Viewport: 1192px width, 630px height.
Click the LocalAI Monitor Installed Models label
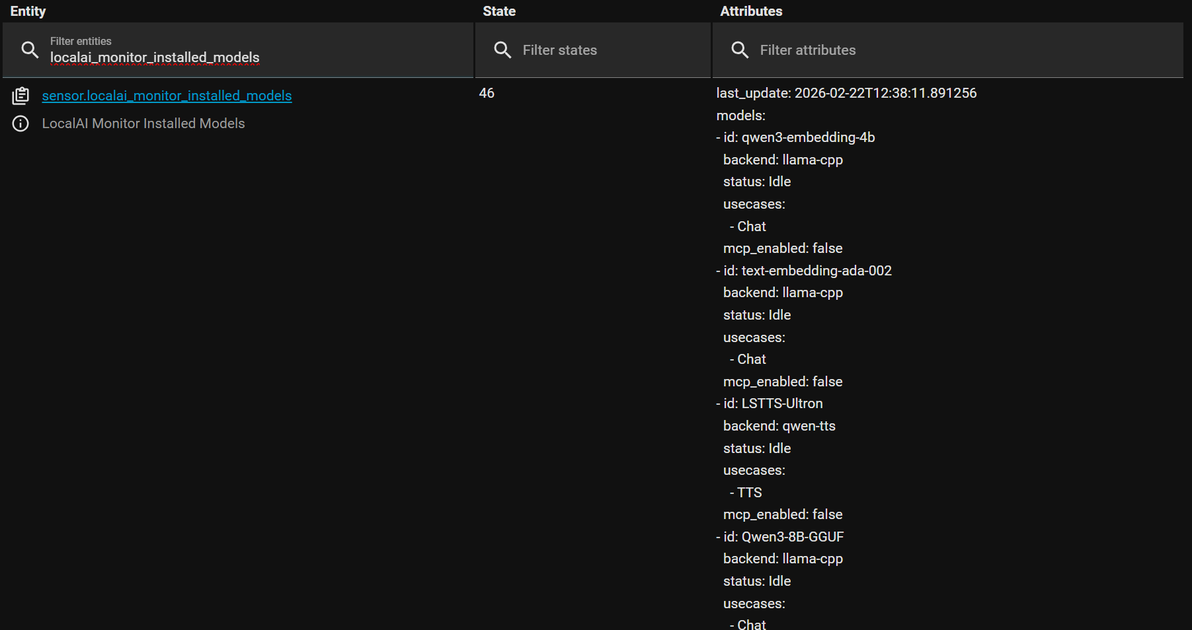(x=143, y=123)
